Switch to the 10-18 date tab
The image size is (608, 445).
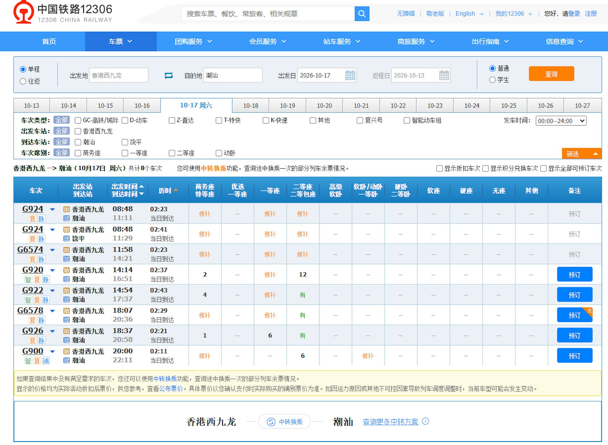(x=250, y=106)
